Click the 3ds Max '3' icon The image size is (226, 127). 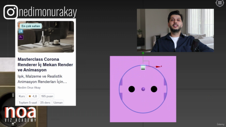coord(21,31)
